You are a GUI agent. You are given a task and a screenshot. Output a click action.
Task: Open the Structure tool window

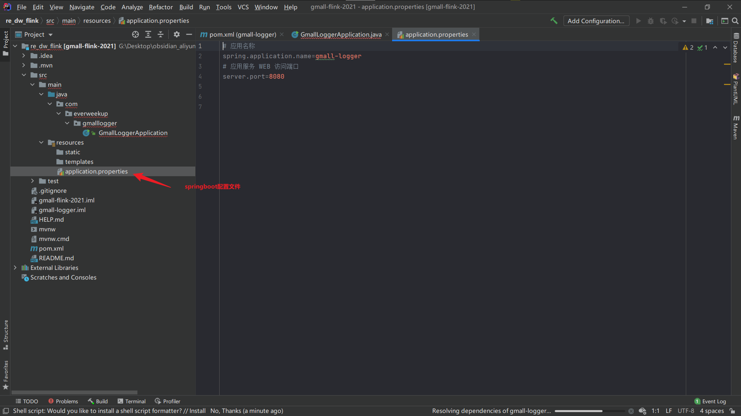(5, 335)
